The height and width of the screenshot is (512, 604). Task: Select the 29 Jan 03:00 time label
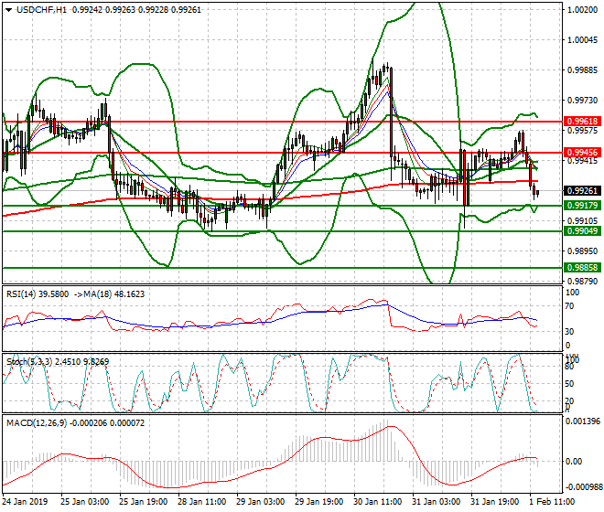point(260,502)
